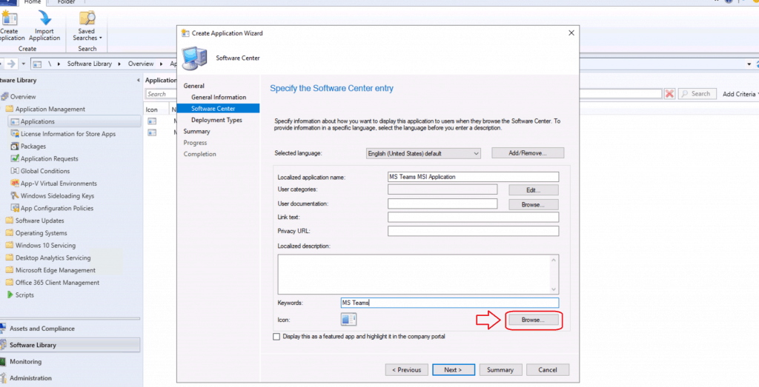Click the Scripts node icon
759x387 pixels.
click(x=10, y=295)
